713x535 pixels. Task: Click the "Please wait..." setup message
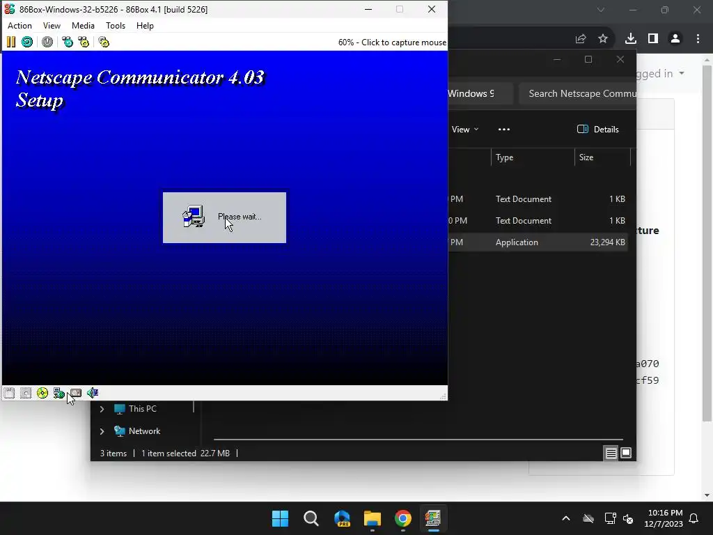[x=240, y=217]
